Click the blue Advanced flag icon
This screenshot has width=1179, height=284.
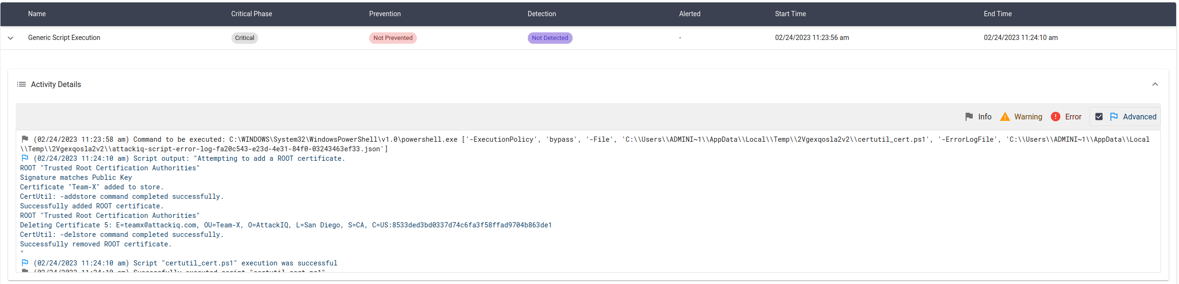pyautogui.click(x=1114, y=117)
